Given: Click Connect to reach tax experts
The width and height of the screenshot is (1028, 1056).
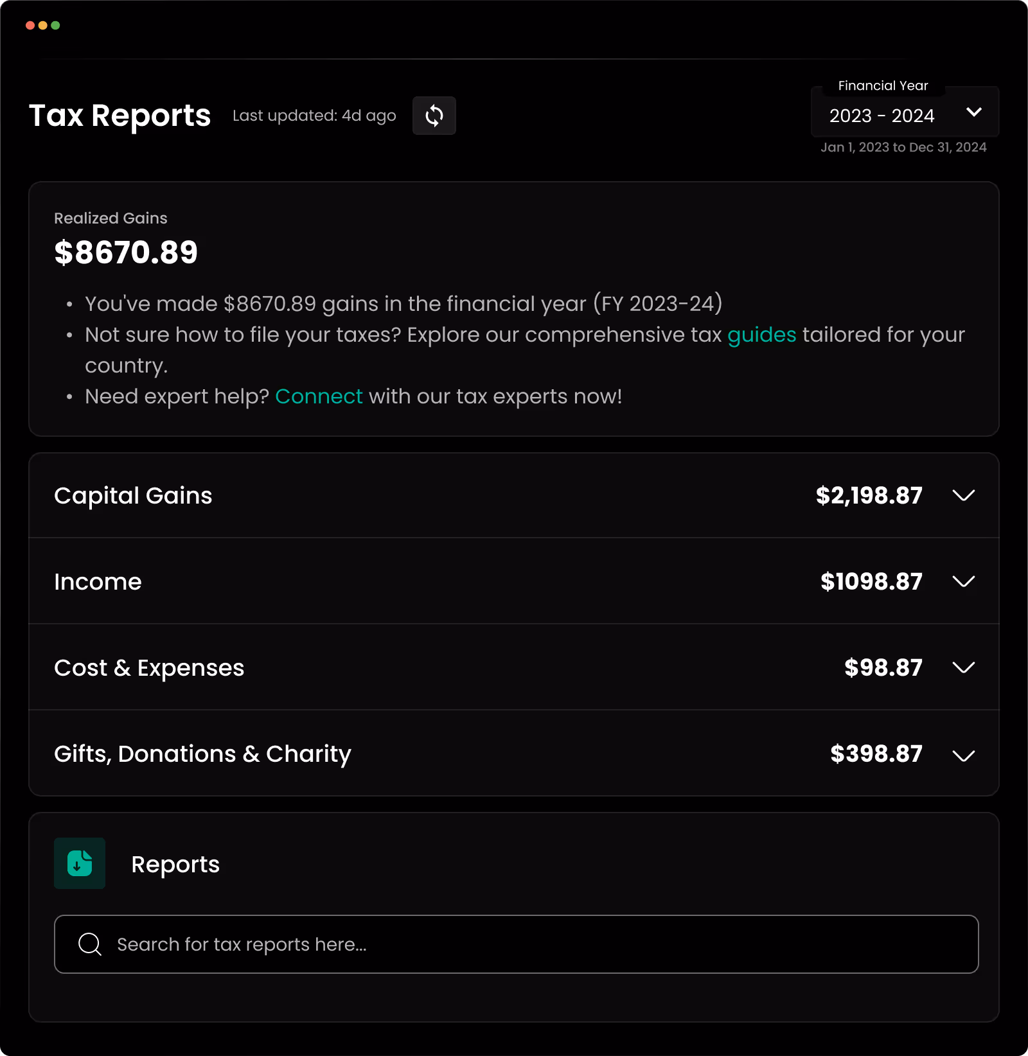Looking at the screenshot, I should pyautogui.click(x=319, y=396).
